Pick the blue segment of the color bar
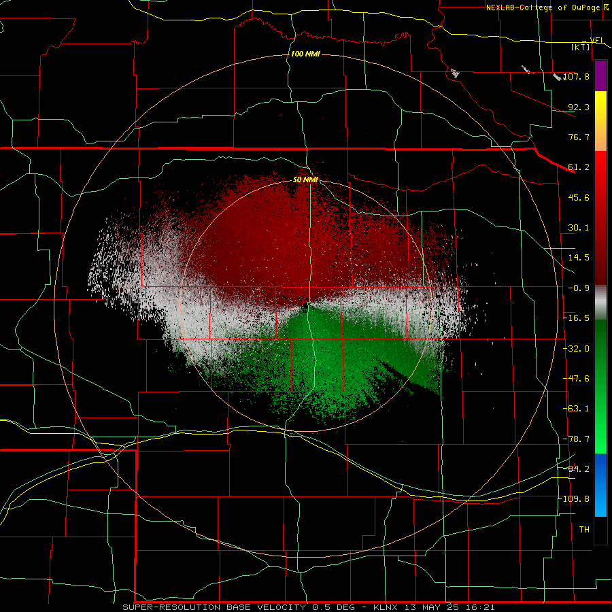Viewport: 612px width, 612px height. tap(600, 485)
